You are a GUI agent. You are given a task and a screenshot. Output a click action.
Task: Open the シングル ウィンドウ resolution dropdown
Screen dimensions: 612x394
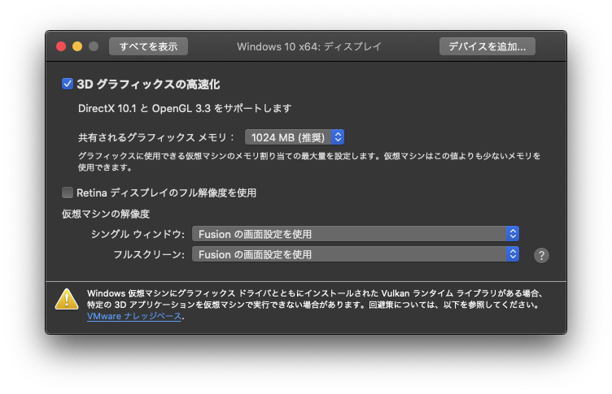355,234
